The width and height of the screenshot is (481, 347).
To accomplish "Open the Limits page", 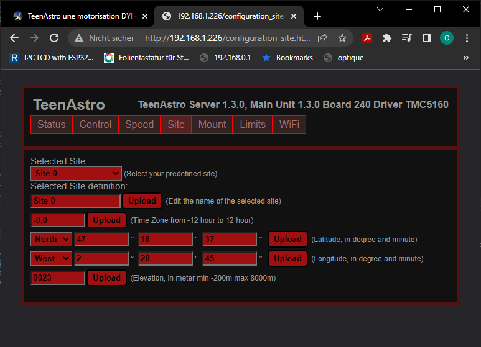I will (253, 125).
